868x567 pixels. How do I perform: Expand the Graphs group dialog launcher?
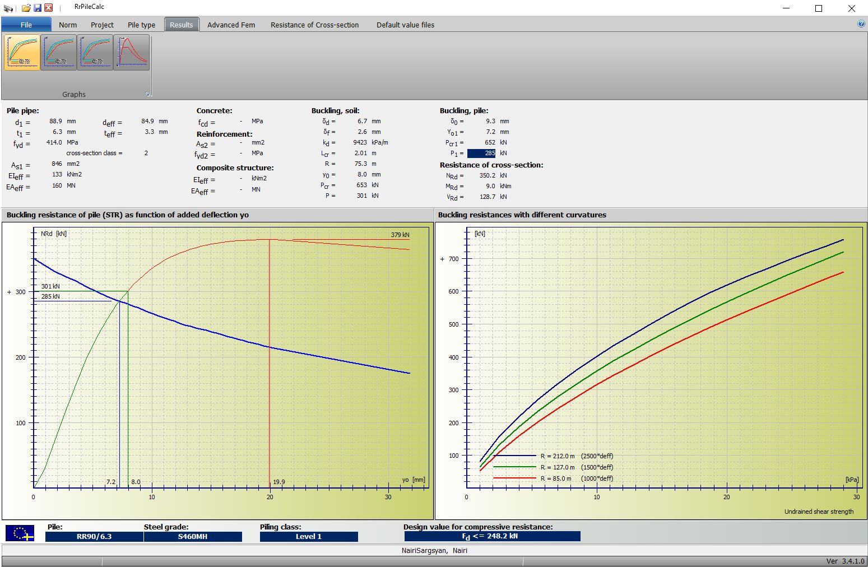click(x=148, y=94)
